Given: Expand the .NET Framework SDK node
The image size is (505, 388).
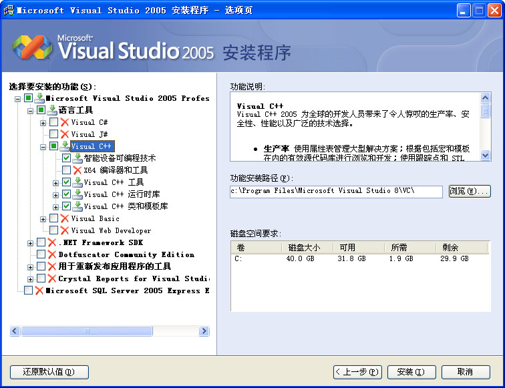Looking at the screenshot, I should 30,244.
